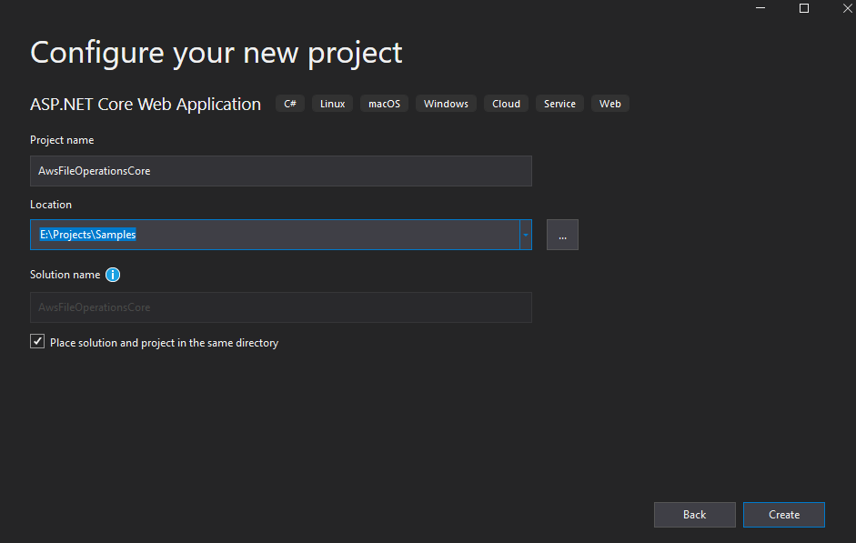Screen dimensions: 856x543
Task: Maximize the configure project window
Action: click(804, 8)
